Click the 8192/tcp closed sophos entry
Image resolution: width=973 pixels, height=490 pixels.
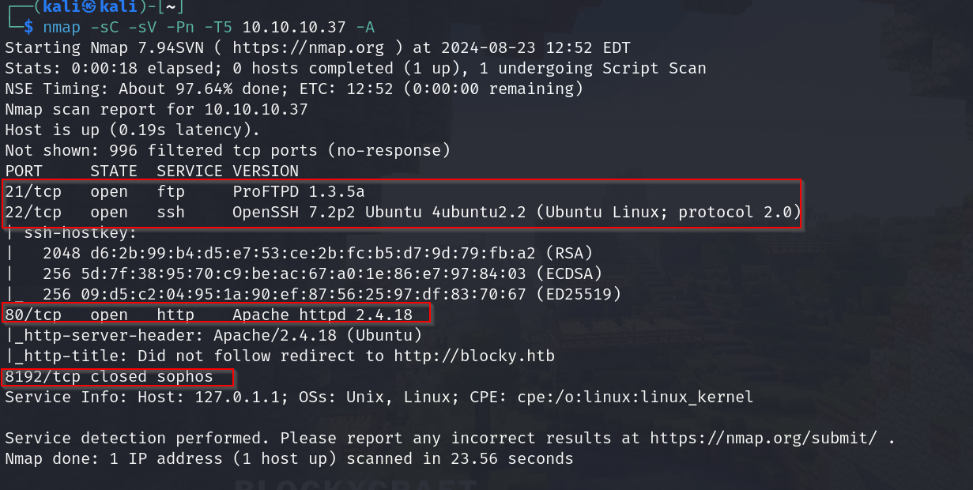click(107, 376)
